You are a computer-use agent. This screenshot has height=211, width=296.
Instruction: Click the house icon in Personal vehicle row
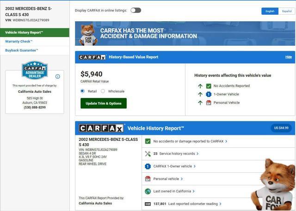tap(148, 179)
